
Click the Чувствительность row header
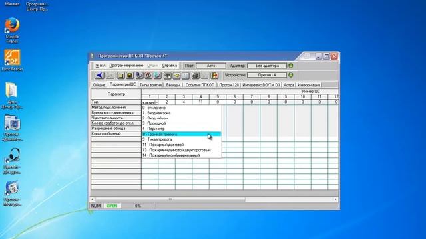[116, 118]
